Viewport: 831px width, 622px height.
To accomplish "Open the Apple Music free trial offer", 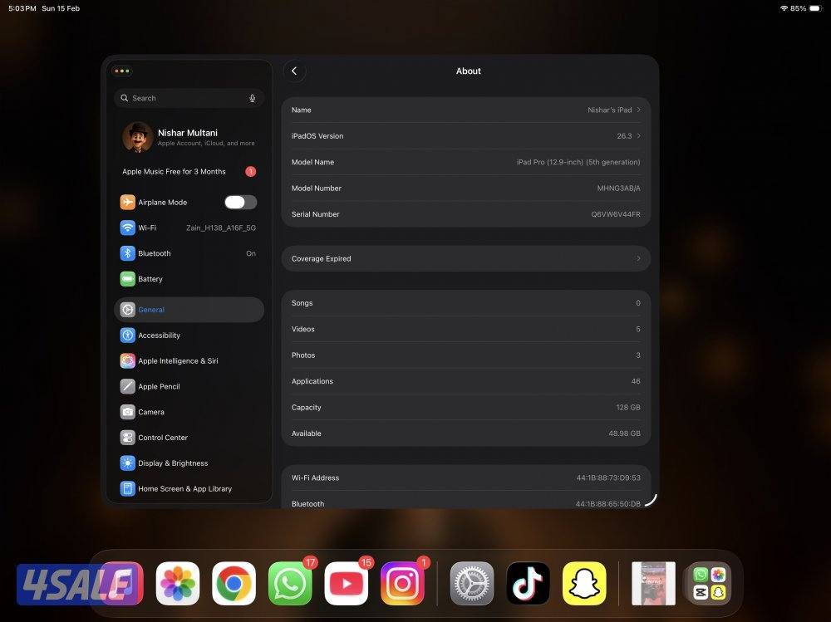I will pyautogui.click(x=189, y=171).
